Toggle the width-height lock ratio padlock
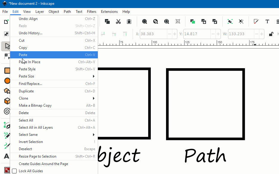This screenshot has height=174, width=279. (x=271, y=34)
